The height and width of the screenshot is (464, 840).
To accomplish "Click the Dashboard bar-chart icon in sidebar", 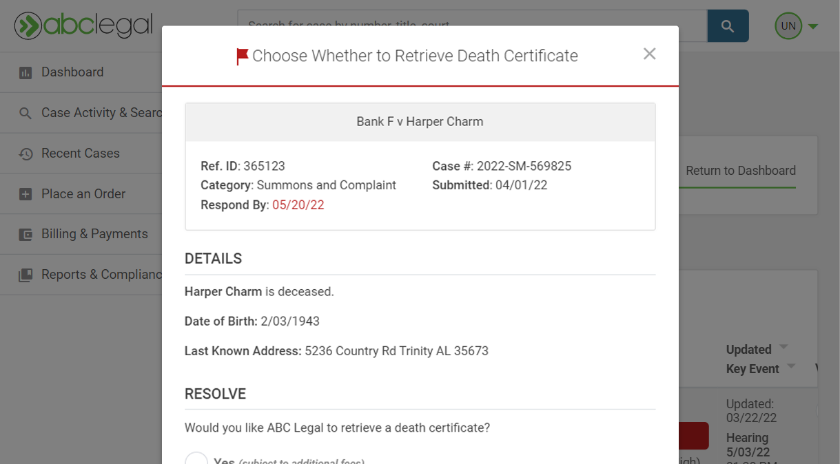I will tap(25, 72).
